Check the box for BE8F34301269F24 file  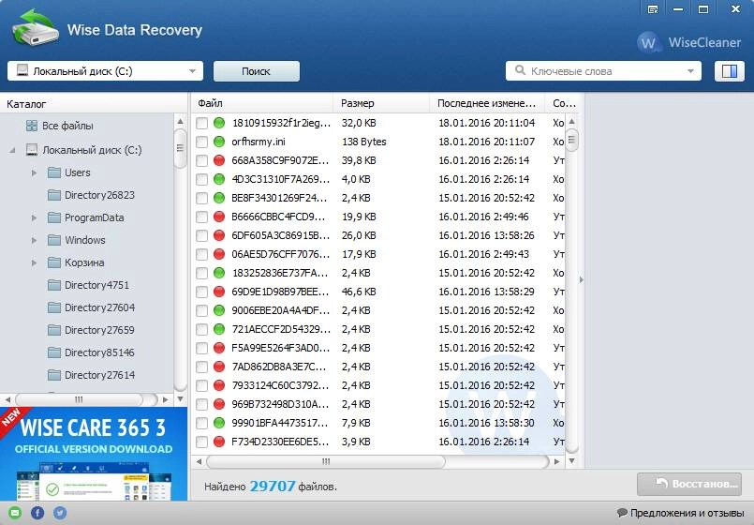(x=202, y=198)
